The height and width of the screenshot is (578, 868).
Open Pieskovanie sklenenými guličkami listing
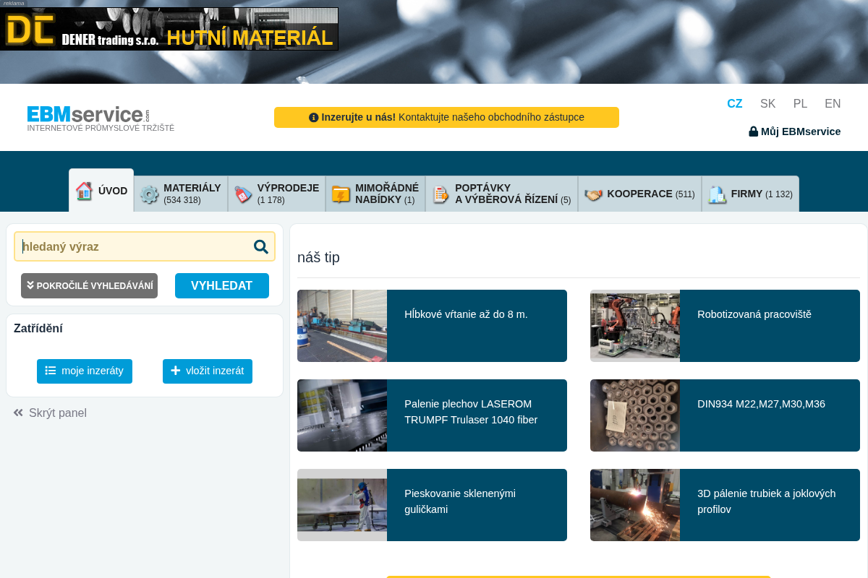460,501
